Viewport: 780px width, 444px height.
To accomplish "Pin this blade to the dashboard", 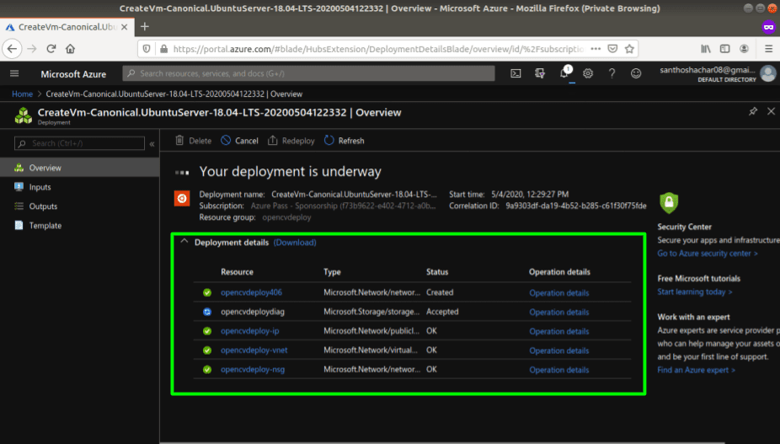I will click(x=753, y=111).
